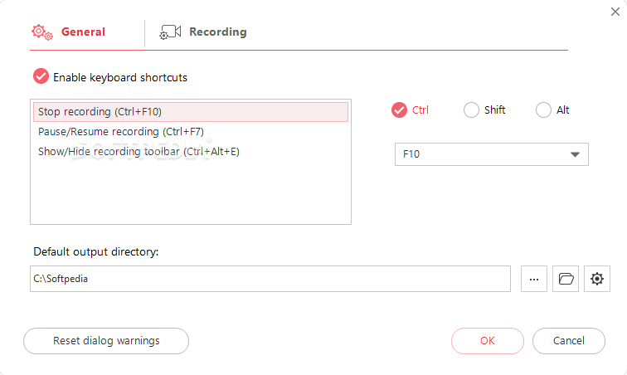Enable the Alt modifier option

[x=543, y=110]
